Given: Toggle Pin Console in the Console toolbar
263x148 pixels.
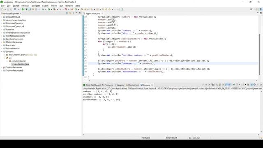Looking at the screenshot, I should tap(234, 85).
